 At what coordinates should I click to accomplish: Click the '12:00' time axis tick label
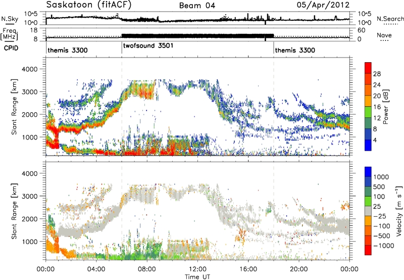(x=197, y=269)
